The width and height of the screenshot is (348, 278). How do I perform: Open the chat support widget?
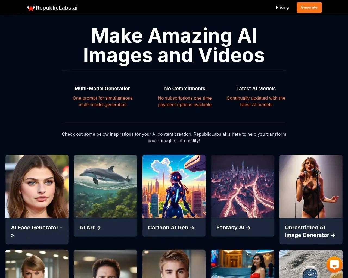(334, 264)
